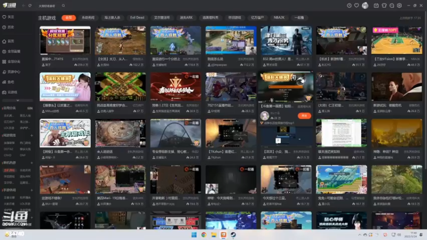Open the skin T-shirt icon
Image resolution: width=427 pixels, height=240 pixels.
tap(384, 5)
